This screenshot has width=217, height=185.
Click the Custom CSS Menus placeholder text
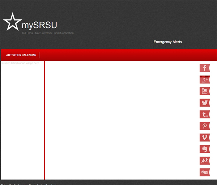click(x=20, y=63)
